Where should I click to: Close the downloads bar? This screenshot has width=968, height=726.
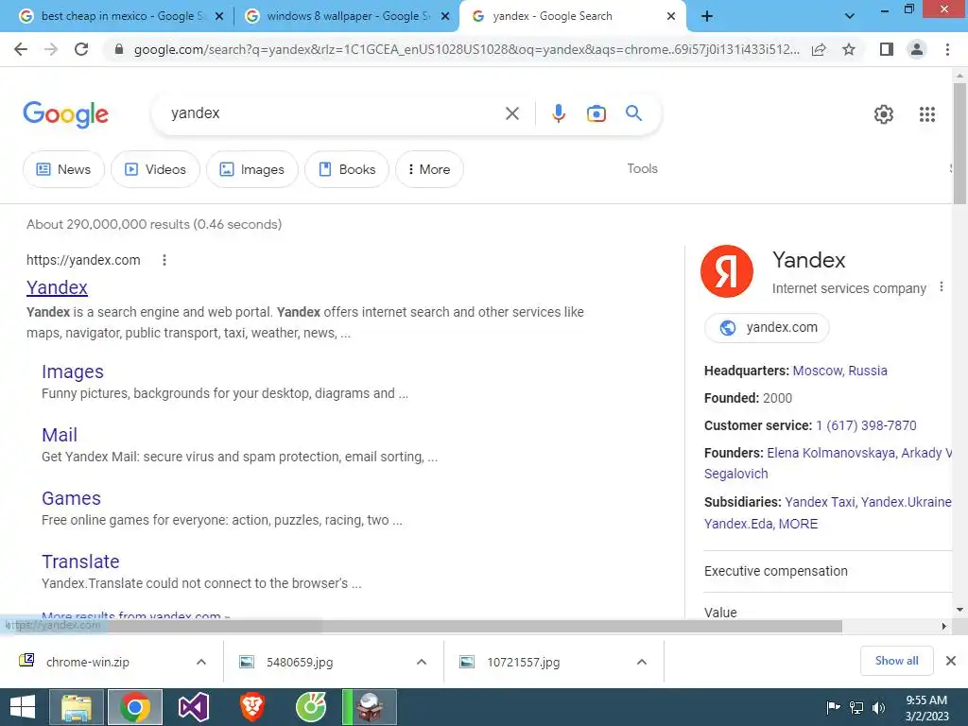pyautogui.click(x=951, y=661)
